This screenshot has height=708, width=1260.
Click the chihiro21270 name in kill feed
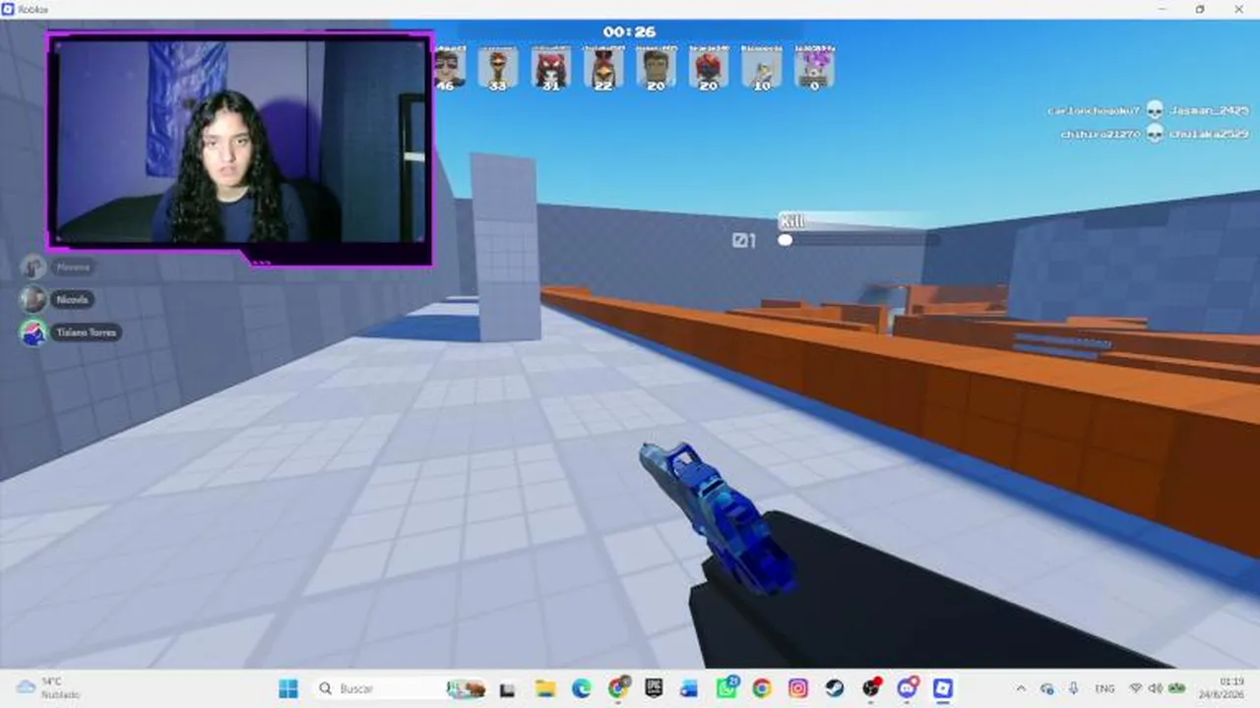[1101, 134]
